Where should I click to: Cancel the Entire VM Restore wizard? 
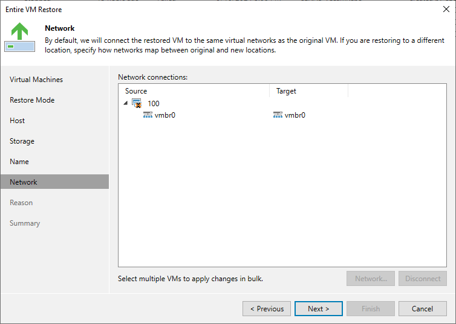423,309
